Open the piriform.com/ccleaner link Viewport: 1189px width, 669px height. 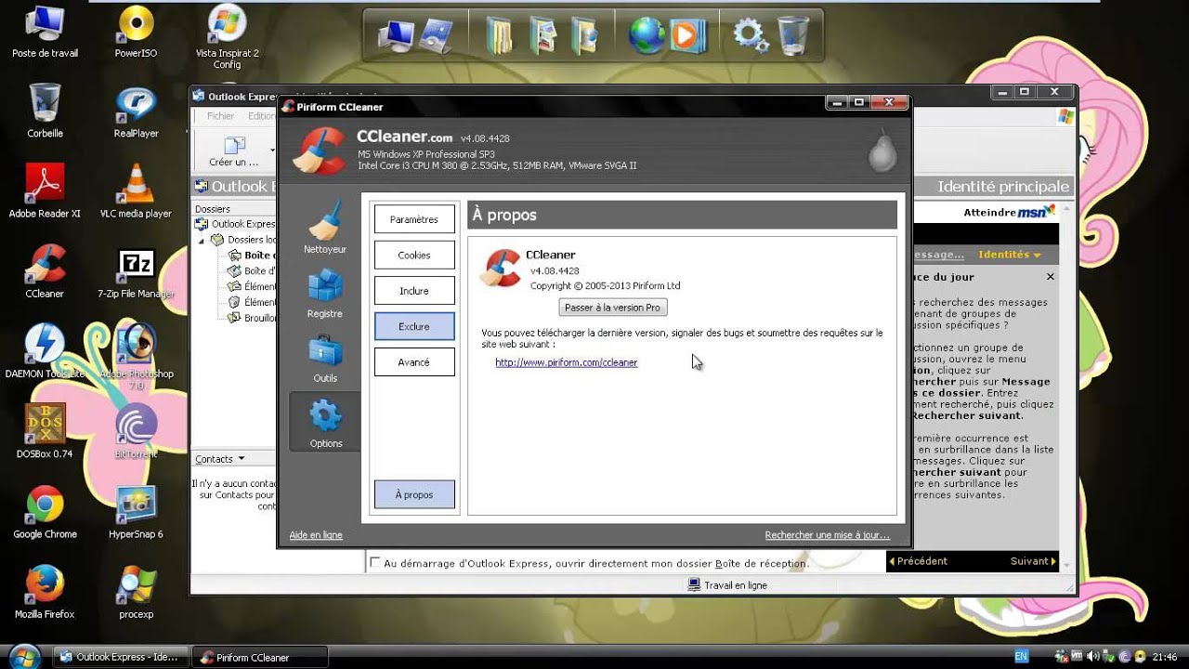[567, 362]
